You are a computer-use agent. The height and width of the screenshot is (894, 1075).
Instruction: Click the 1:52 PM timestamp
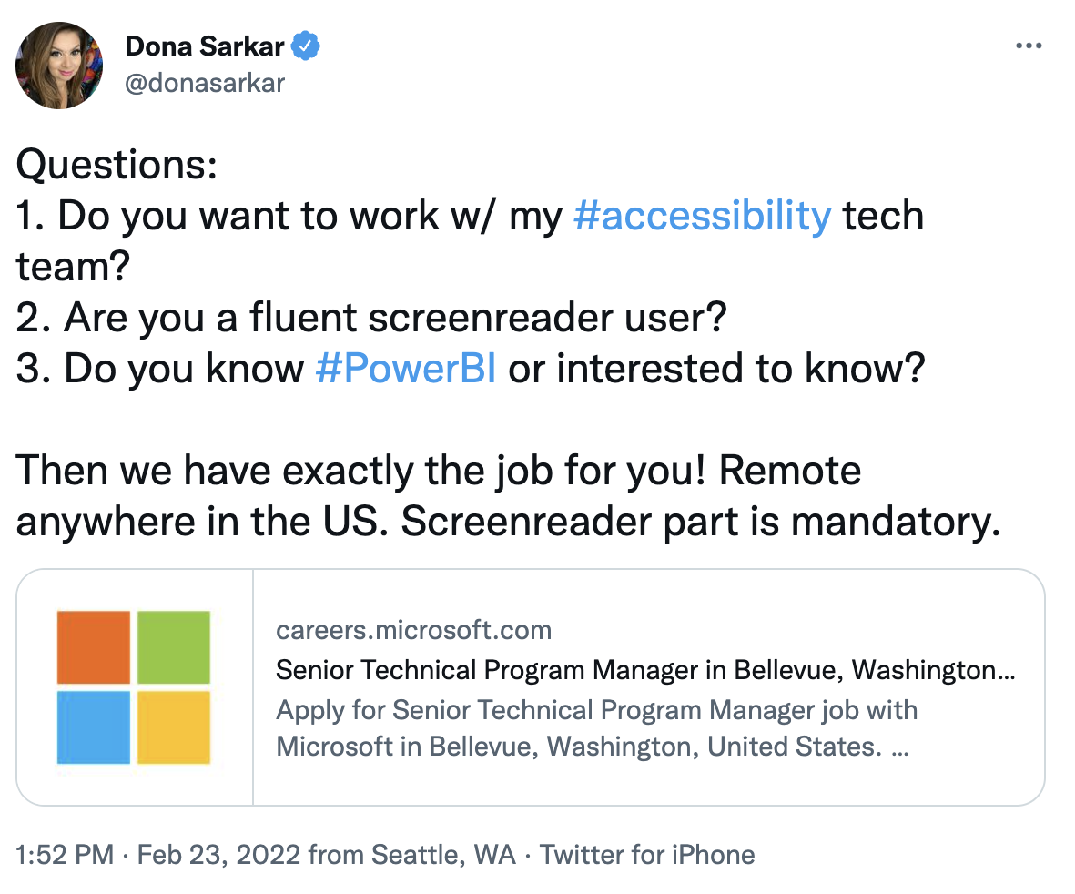coord(65,855)
